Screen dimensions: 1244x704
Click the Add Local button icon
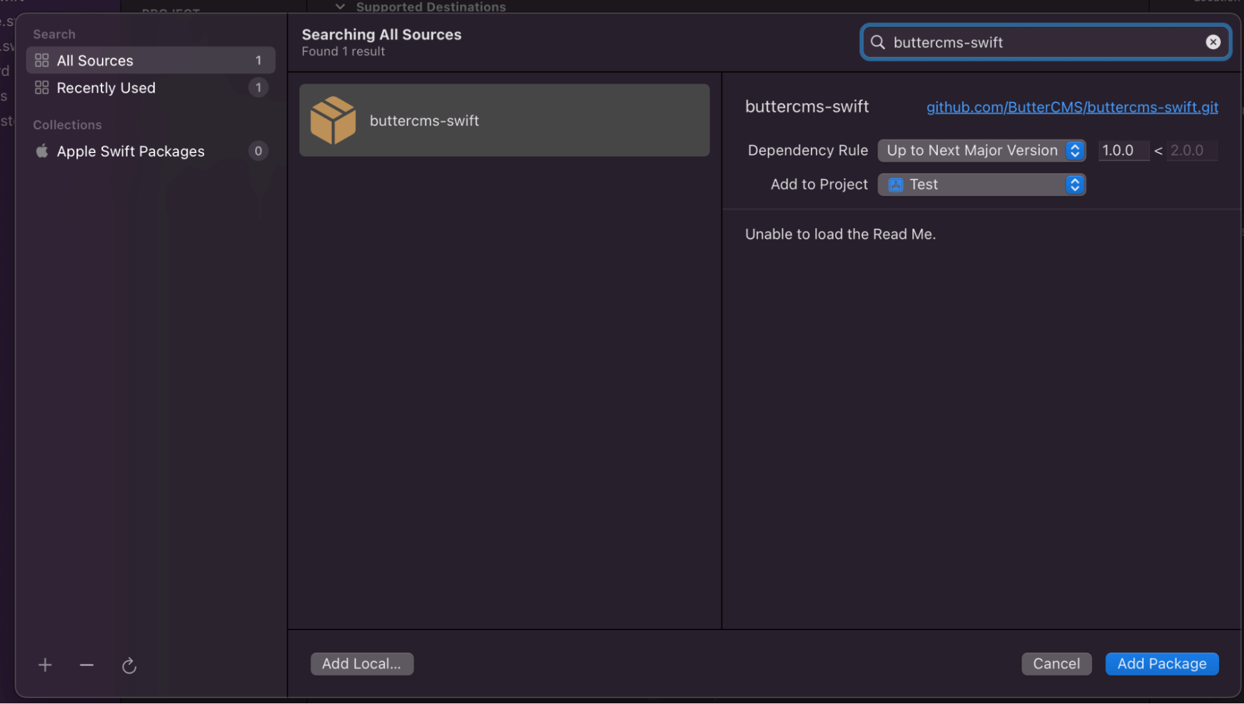pos(362,663)
